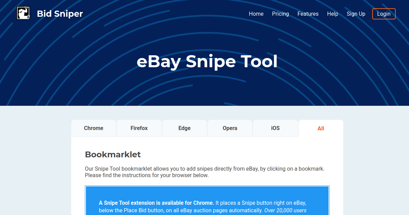Click the Bid Sniper dog logo icon
This screenshot has height=215, width=409.
23,13
